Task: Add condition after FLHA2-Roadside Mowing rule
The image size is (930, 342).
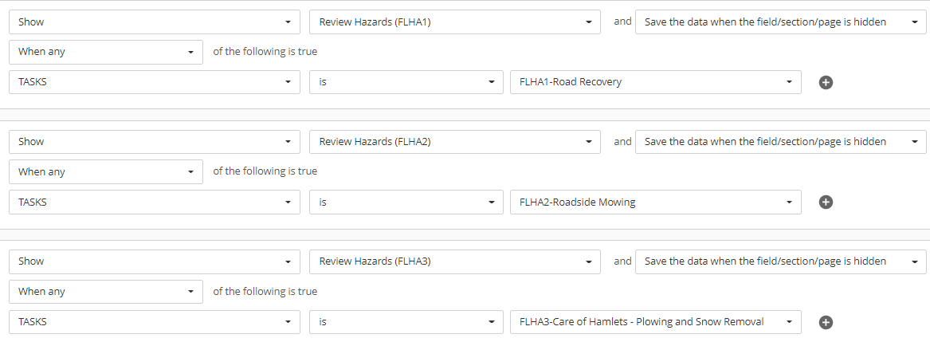Action: (826, 202)
